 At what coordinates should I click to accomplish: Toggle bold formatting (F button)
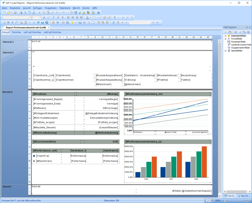pos(54,17)
